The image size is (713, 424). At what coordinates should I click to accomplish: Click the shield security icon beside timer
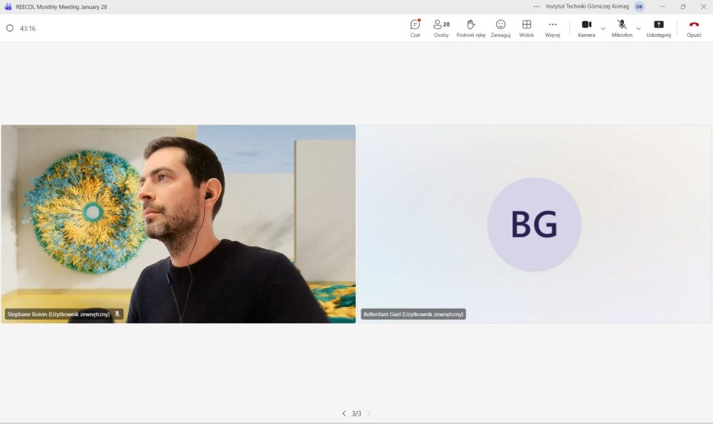[10, 29]
